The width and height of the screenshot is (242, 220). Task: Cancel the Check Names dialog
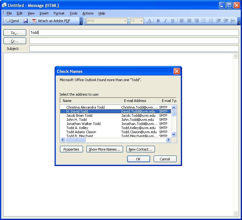(x=165, y=159)
